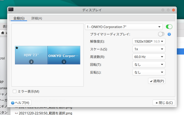Open the 解像度(E) dropdown showing 1920x1080
The width and height of the screenshot is (184, 115).
(x=149, y=41)
